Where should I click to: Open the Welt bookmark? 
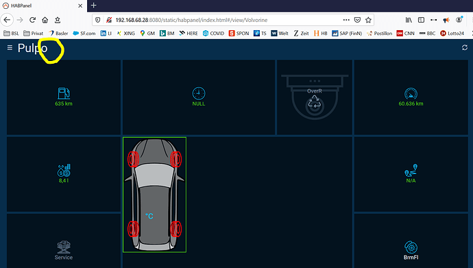click(x=280, y=33)
